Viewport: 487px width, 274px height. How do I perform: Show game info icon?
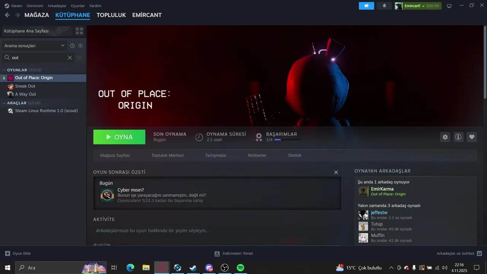coord(458,137)
